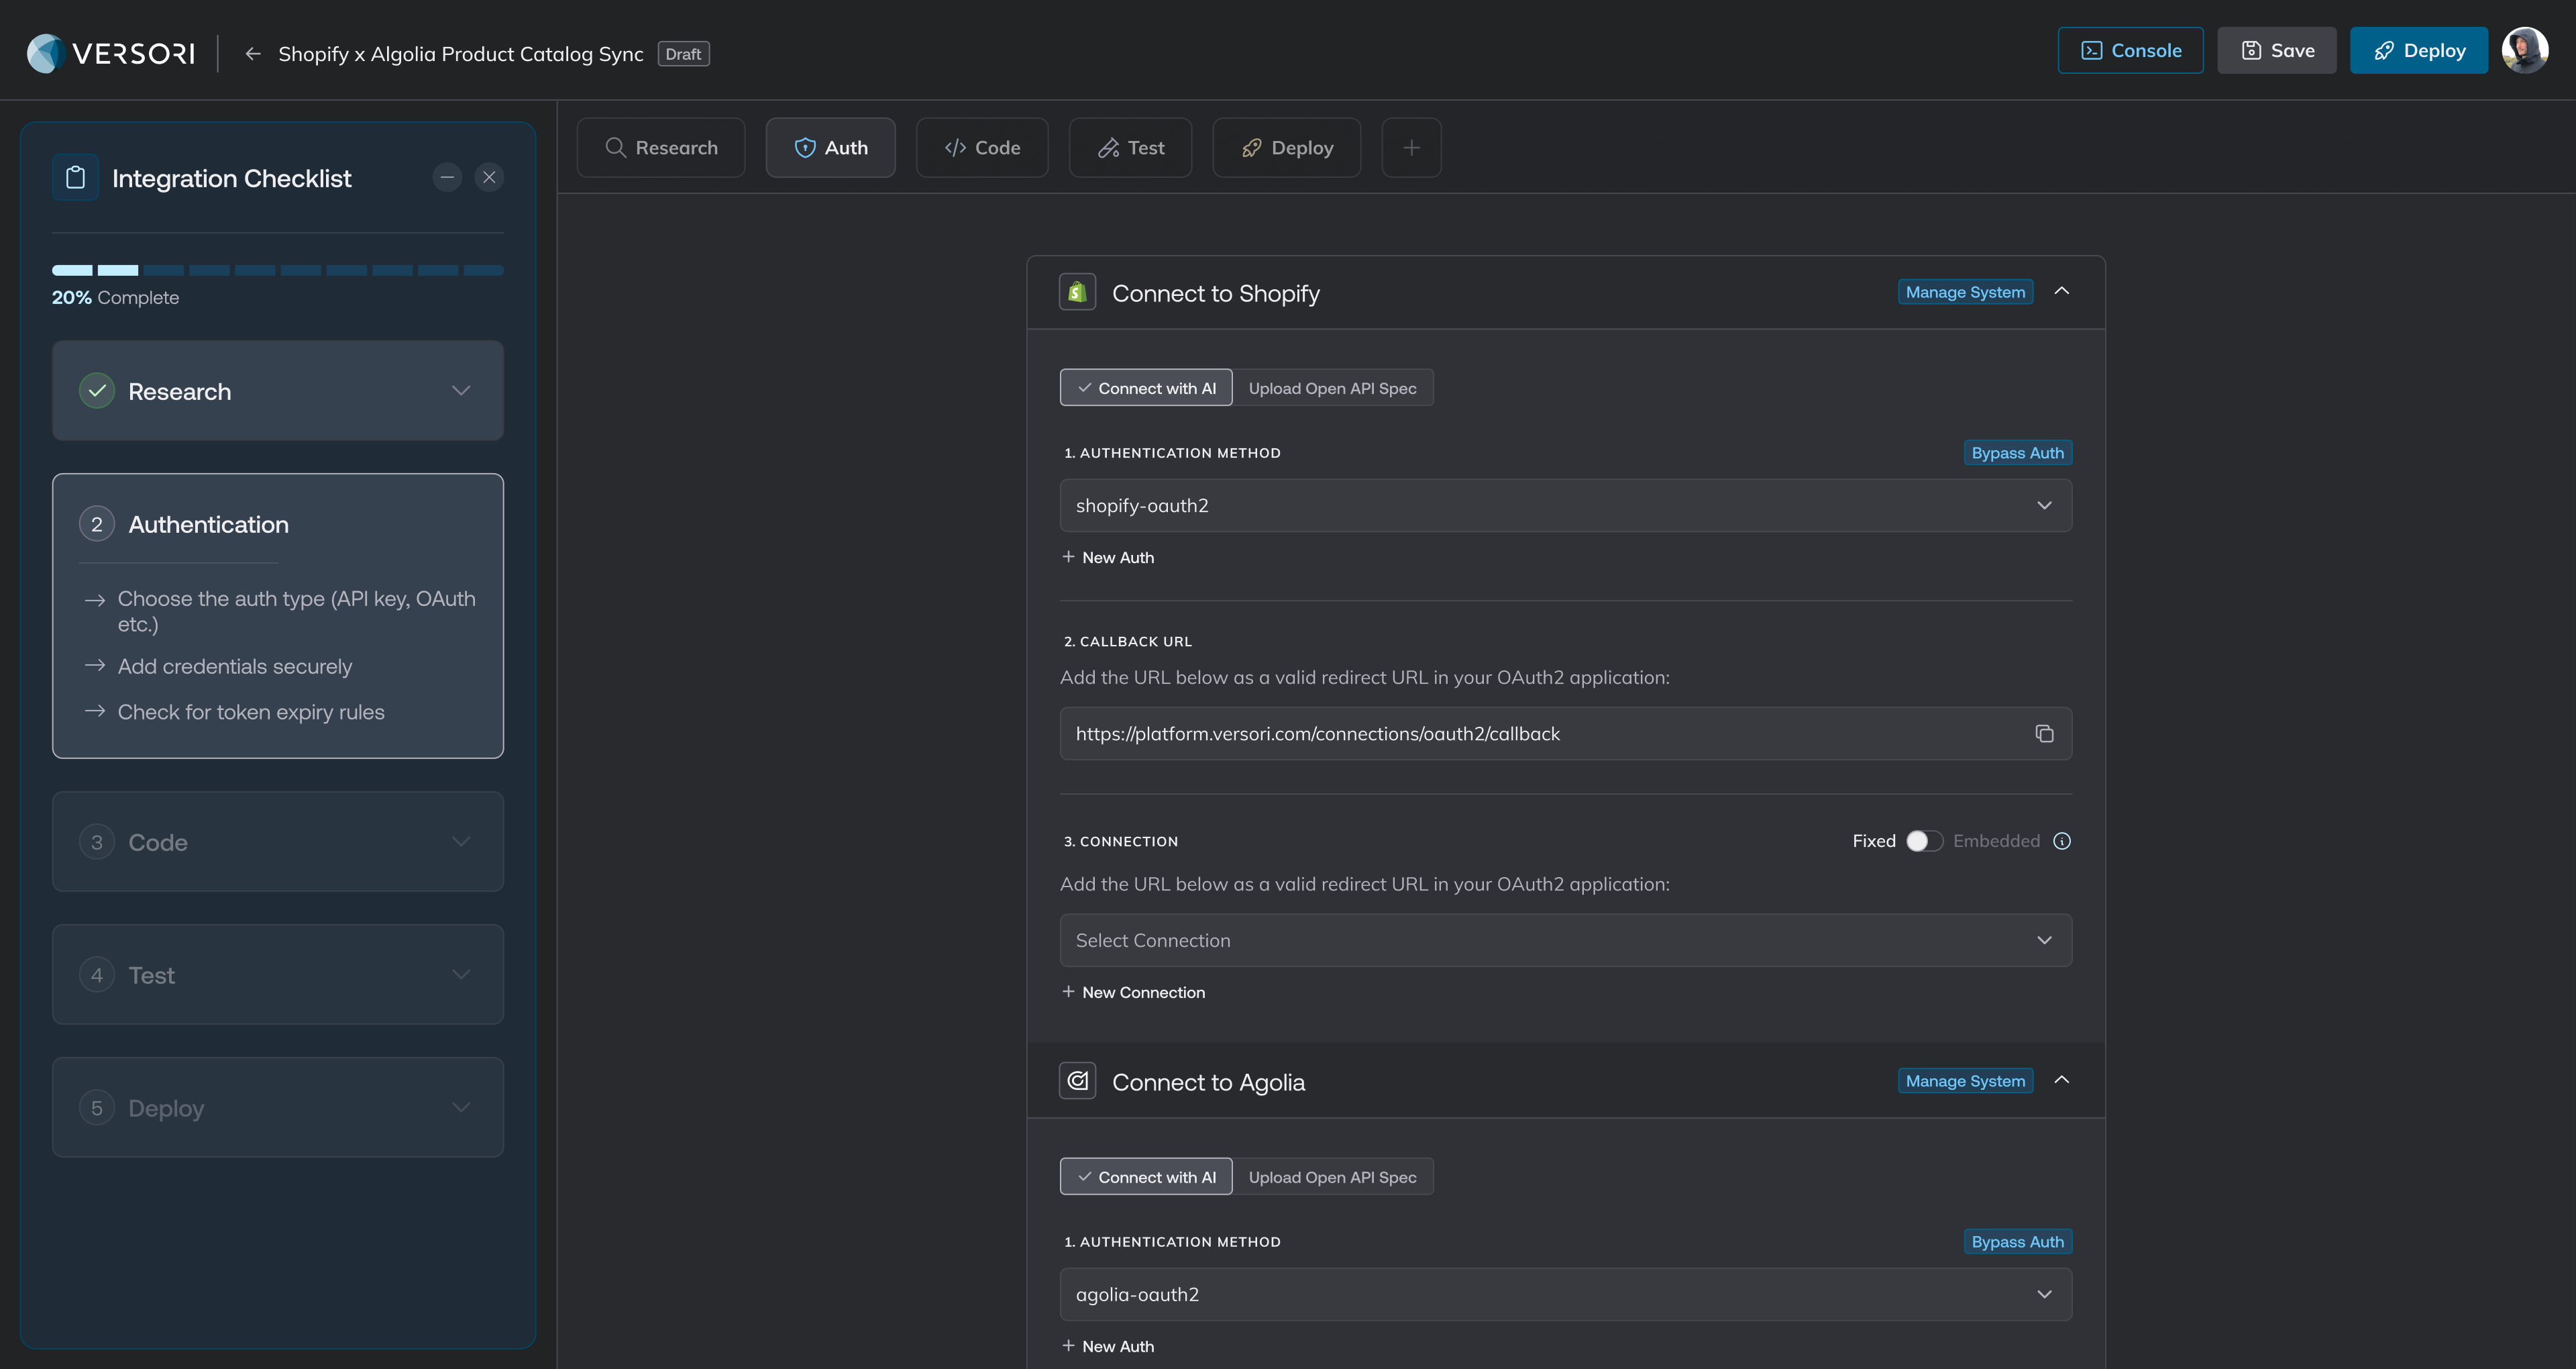Click the checklist progress bar
Viewport: 2576px width, 1369px height.
click(278, 270)
